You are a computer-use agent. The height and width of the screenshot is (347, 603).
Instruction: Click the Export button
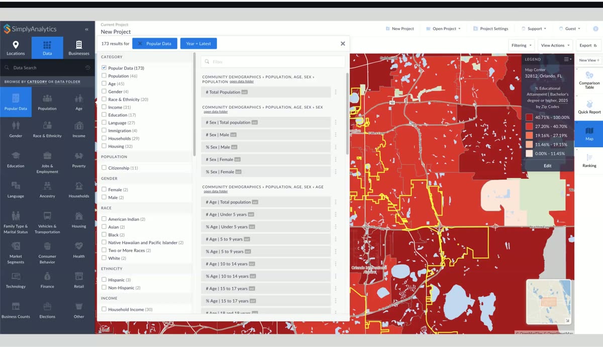coord(588,45)
